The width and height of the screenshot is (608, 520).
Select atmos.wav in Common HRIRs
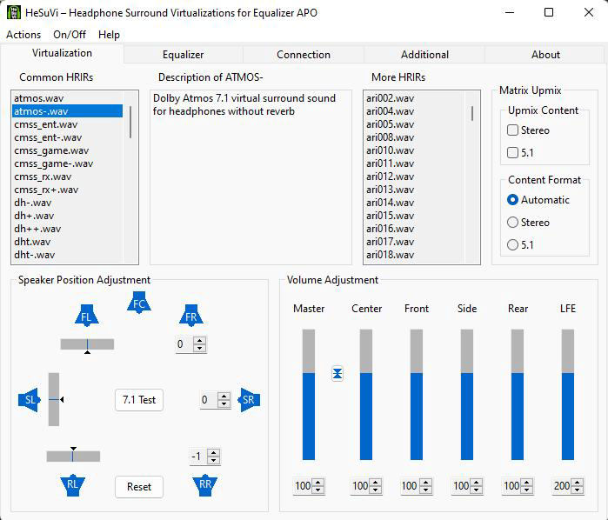68,98
